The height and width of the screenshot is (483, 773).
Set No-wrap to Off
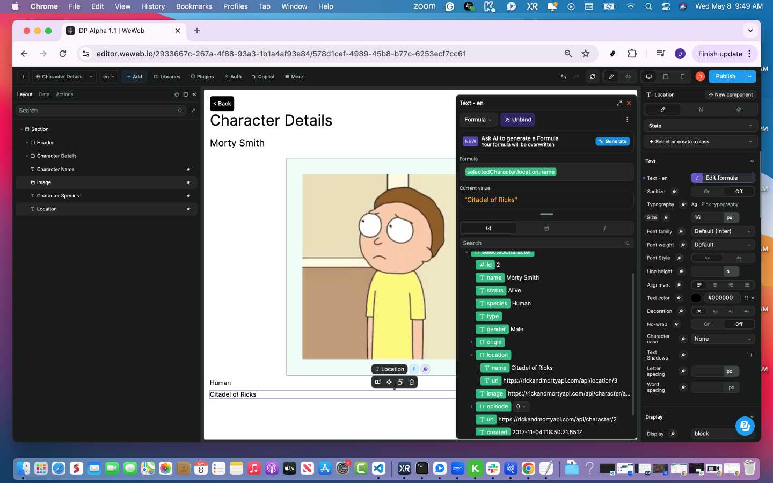739,324
